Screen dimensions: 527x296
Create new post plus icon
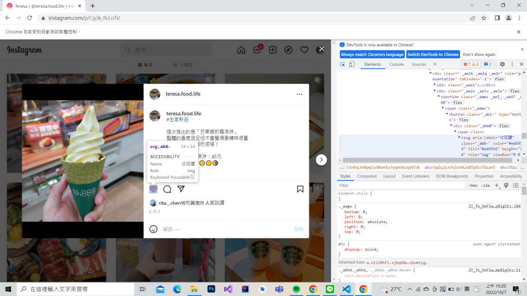[x=273, y=50]
